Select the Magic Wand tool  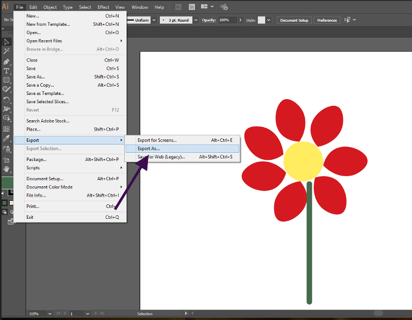point(7,51)
